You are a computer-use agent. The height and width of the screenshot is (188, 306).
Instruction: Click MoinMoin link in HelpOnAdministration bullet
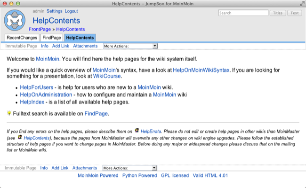tap(164, 94)
